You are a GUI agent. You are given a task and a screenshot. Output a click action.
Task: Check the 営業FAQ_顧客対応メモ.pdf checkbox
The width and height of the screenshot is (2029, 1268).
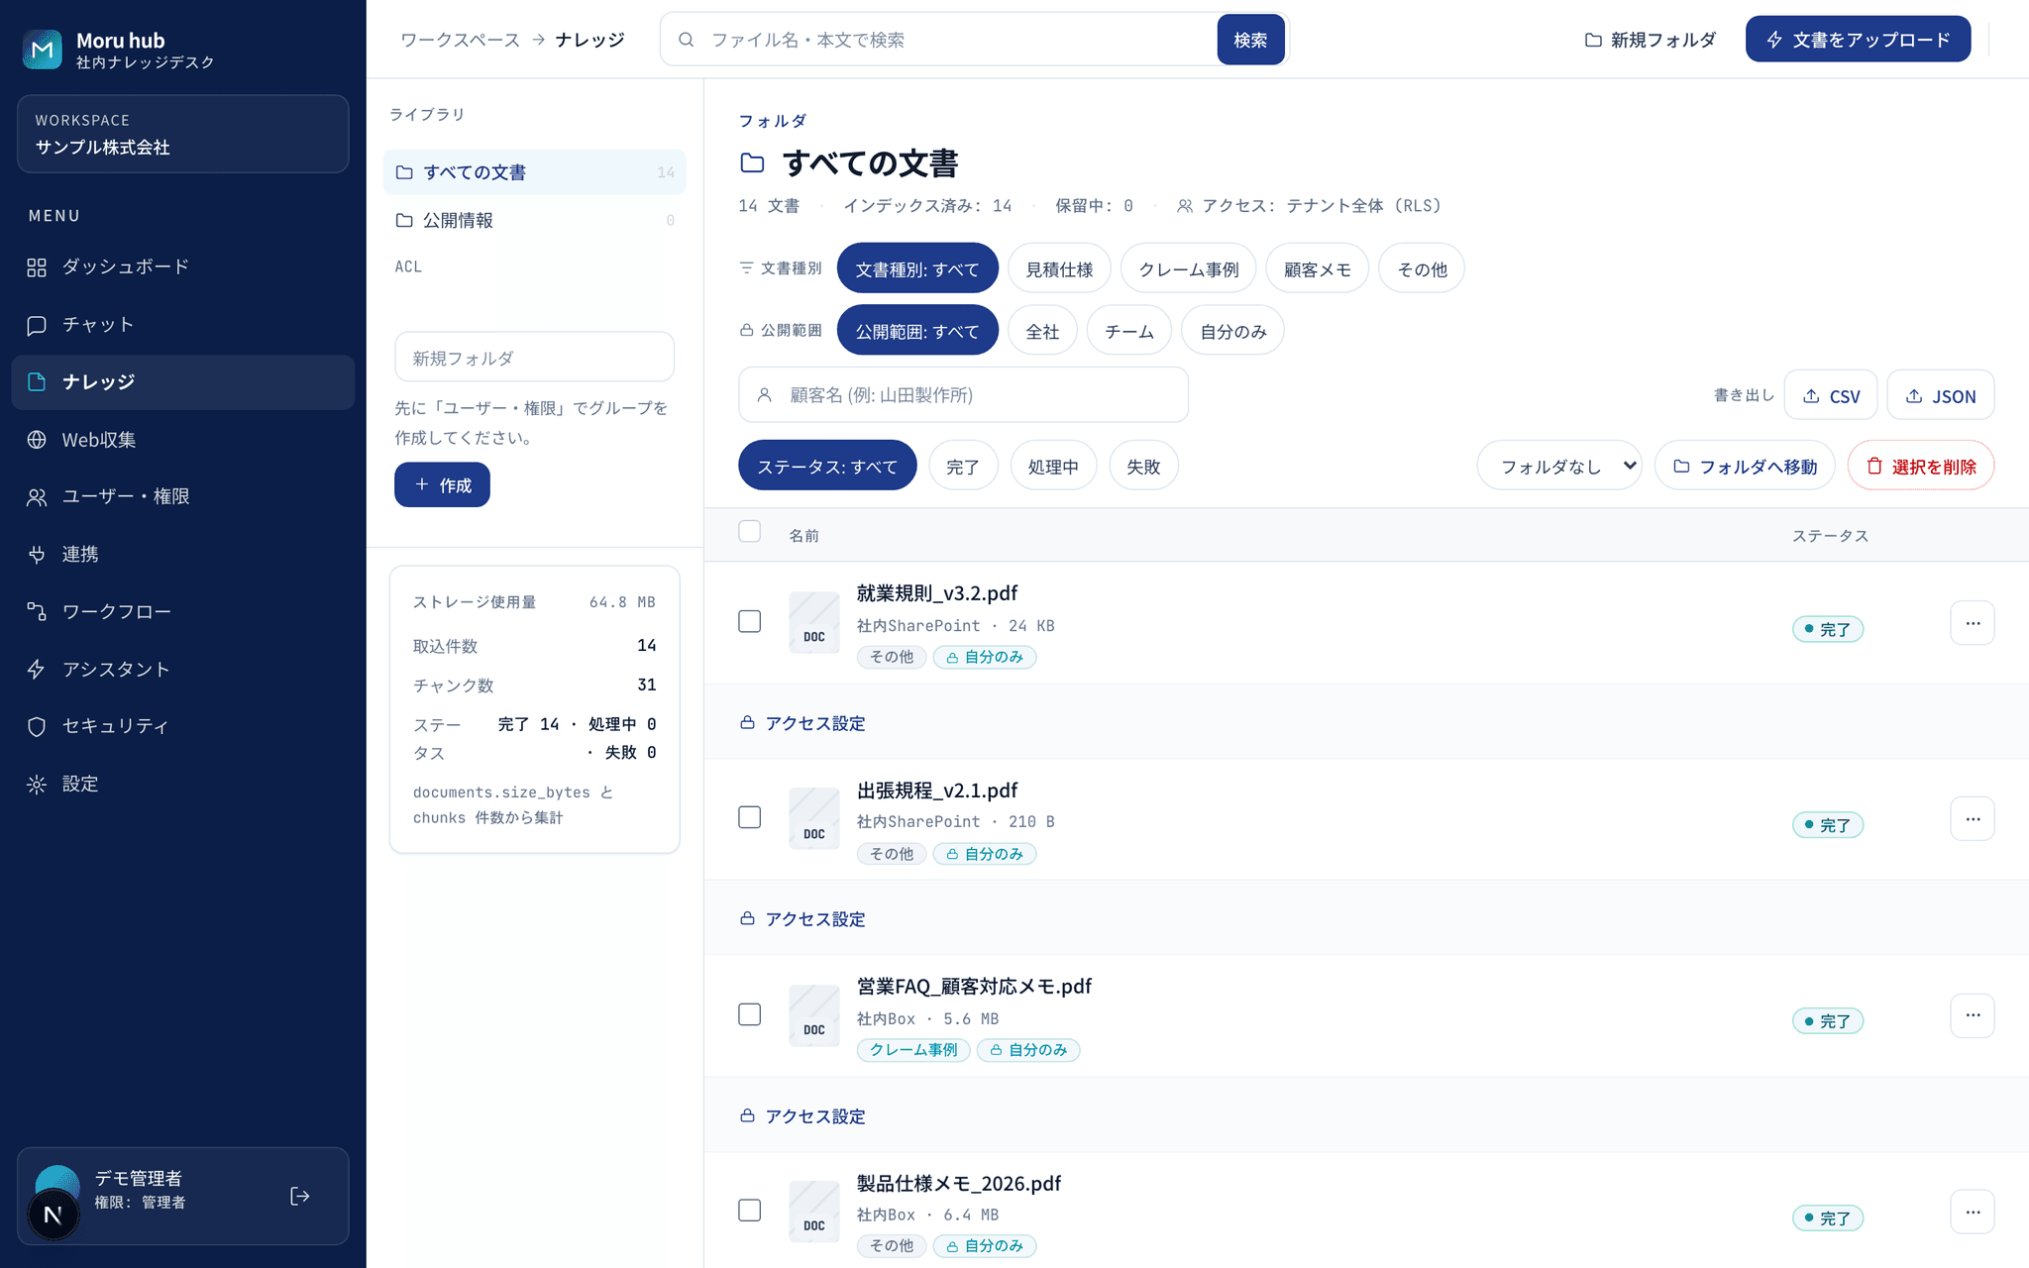pyautogui.click(x=750, y=1014)
